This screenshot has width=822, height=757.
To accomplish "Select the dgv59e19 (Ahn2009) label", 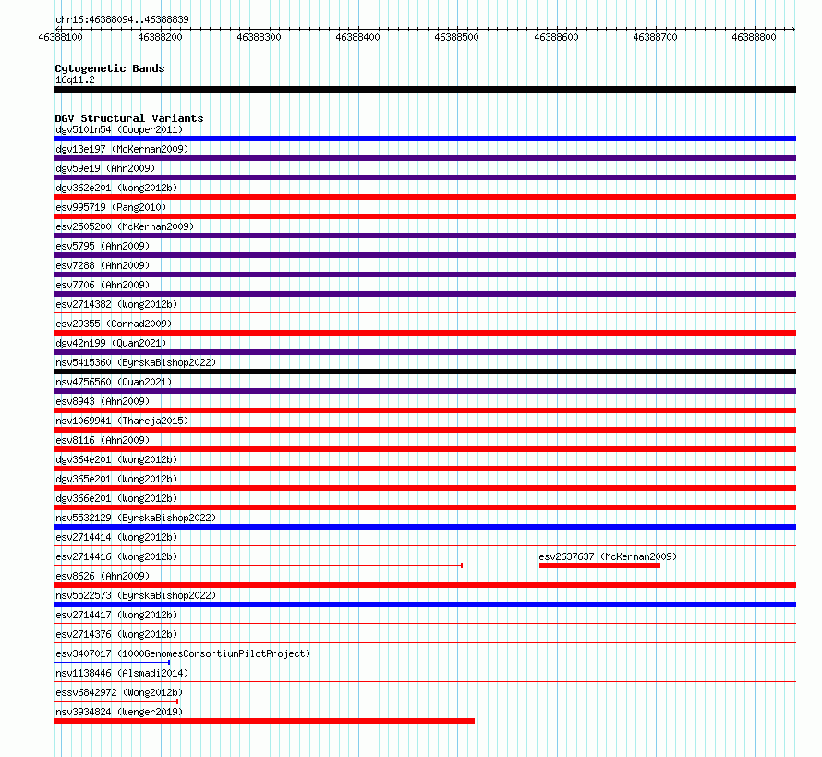I will pos(105,168).
